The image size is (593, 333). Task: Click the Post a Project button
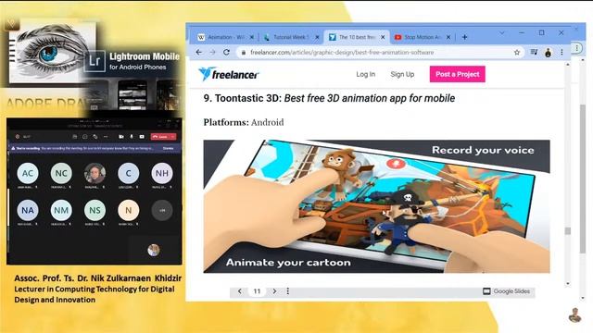click(x=457, y=74)
